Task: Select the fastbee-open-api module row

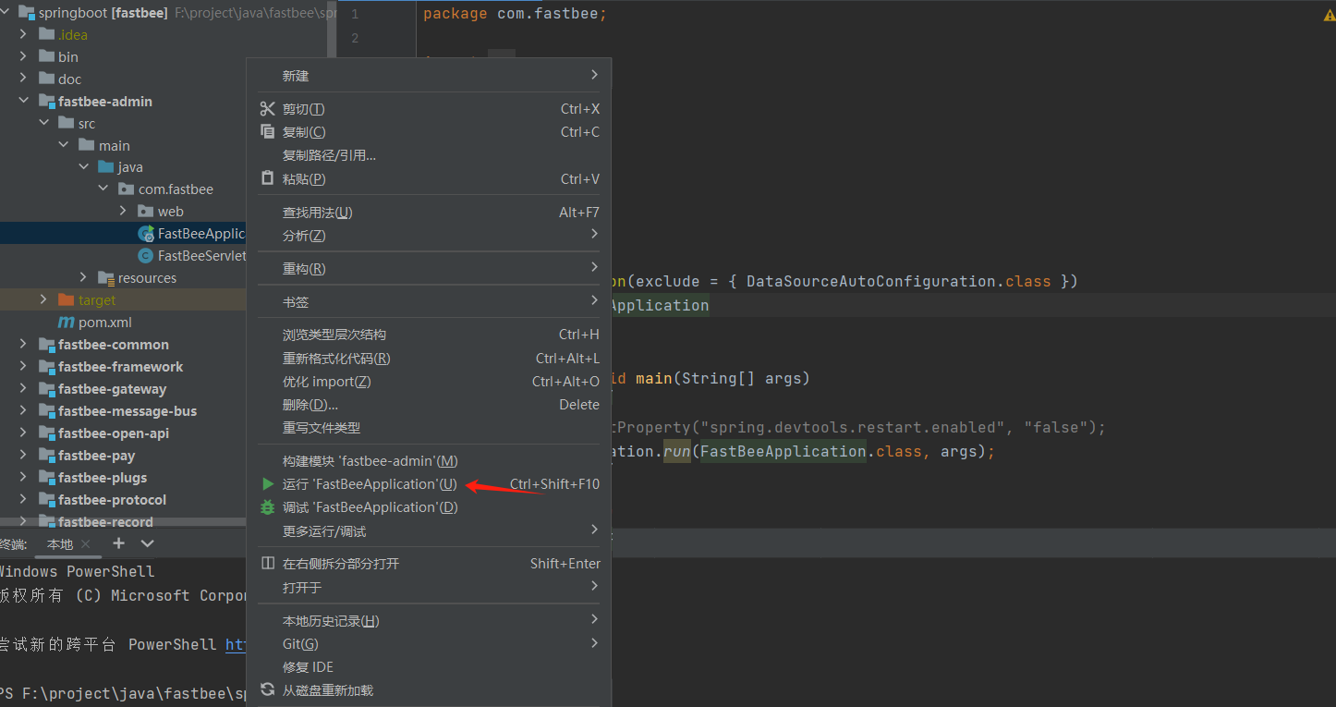Action: [x=123, y=433]
